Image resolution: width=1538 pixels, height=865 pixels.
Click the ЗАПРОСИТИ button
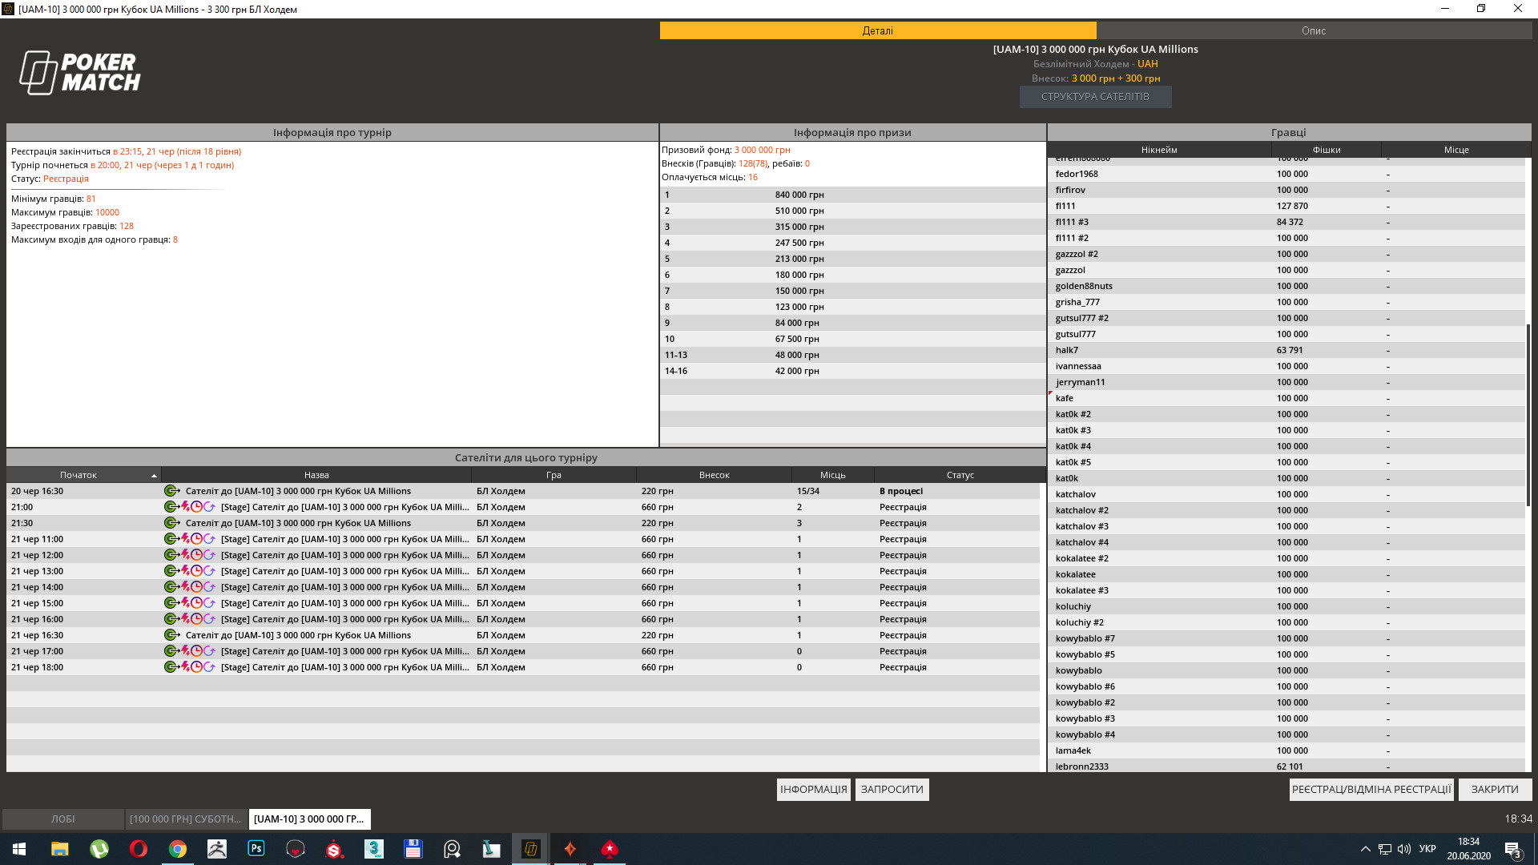pos(892,789)
